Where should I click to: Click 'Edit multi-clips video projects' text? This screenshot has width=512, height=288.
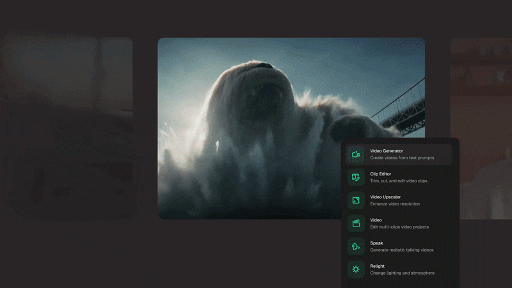click(399, 227)
